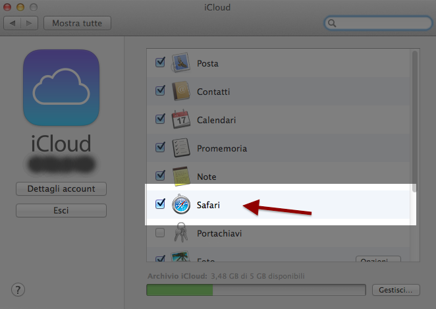Close the iCloud window with red button

(x=7, y=7)
